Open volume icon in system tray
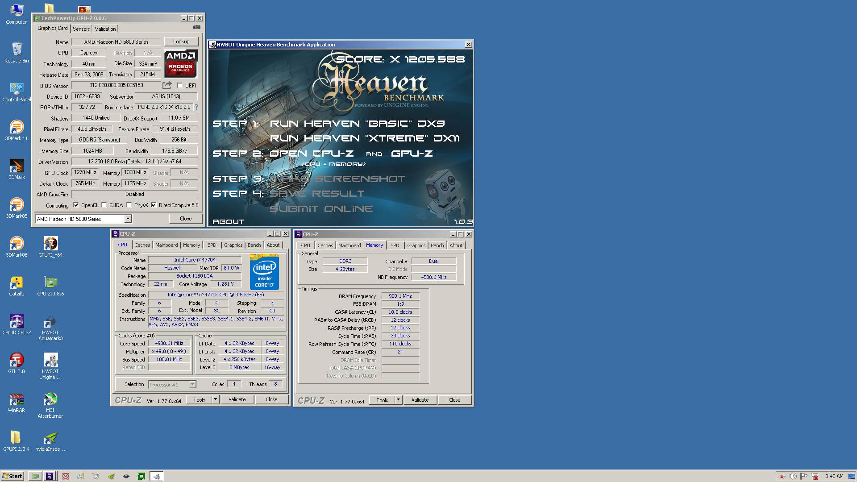Viewport: 857px width, 482px height. (793, 476)
